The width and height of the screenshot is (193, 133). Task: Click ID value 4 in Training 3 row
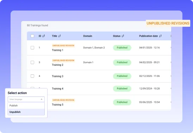pos(39,76)
